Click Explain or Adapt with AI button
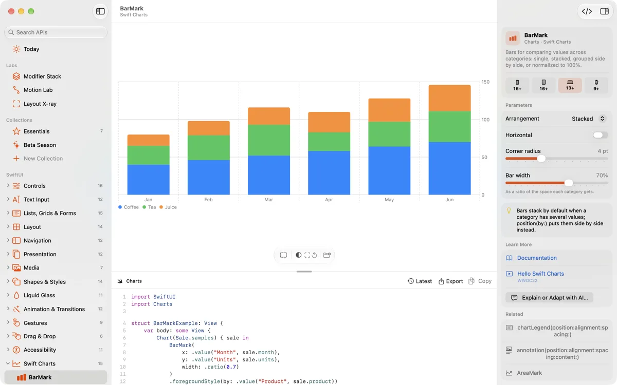617x385 pixels. tap(550, 298)
